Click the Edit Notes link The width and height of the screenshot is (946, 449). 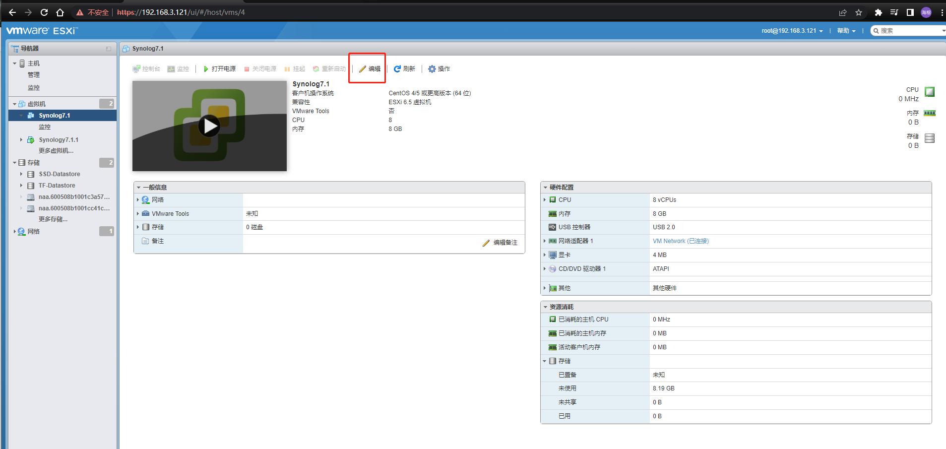click(x=500, y=243)
